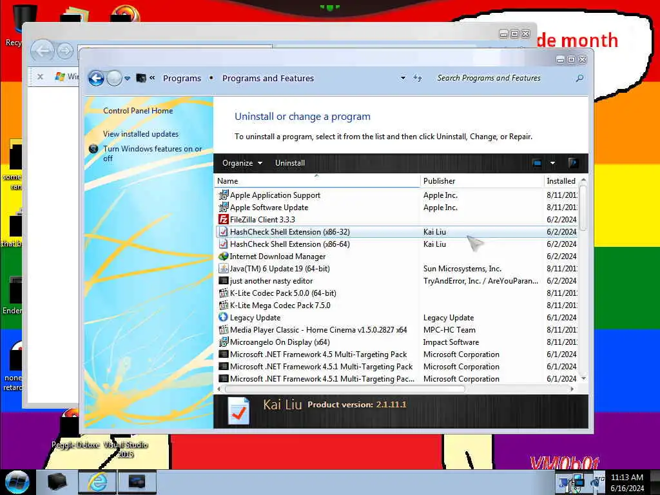Click the HashCheck icon in the details pane
The width and height of the screenshot is (660, 495).
238,411
